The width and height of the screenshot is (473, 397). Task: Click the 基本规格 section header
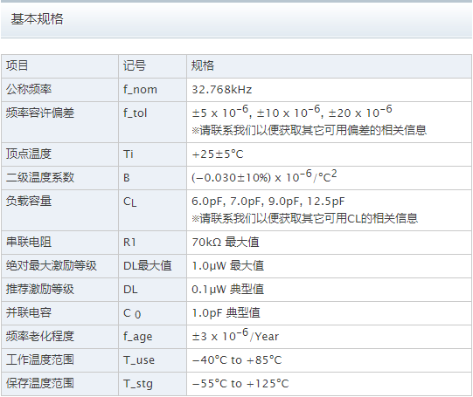pyautogui.click(x=37, y=19)
